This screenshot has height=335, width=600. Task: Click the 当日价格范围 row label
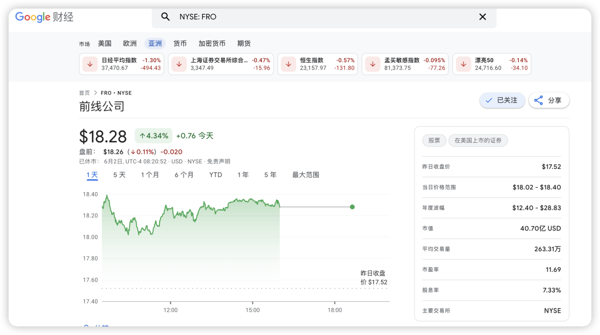pyautogui.click(x=439, y=188)
